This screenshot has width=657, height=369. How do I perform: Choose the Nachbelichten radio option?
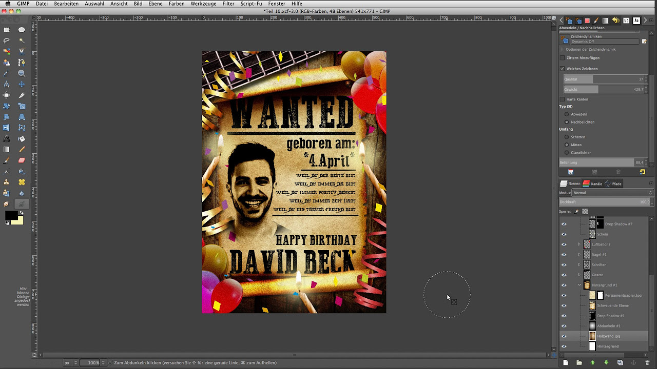[x=567, y=122]
